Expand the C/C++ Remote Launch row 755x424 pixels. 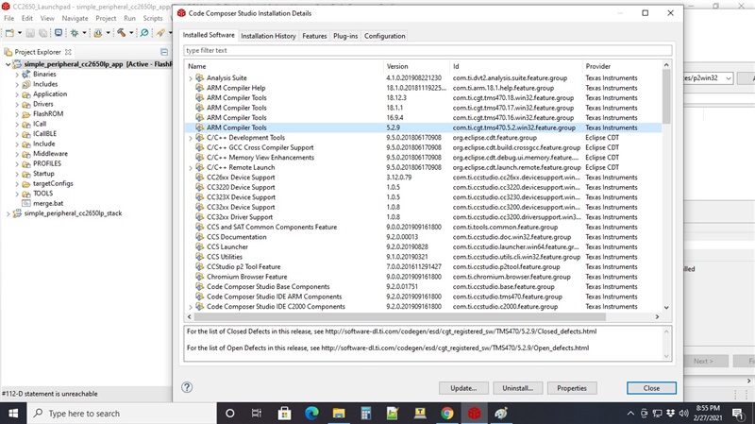click(191, 168)
